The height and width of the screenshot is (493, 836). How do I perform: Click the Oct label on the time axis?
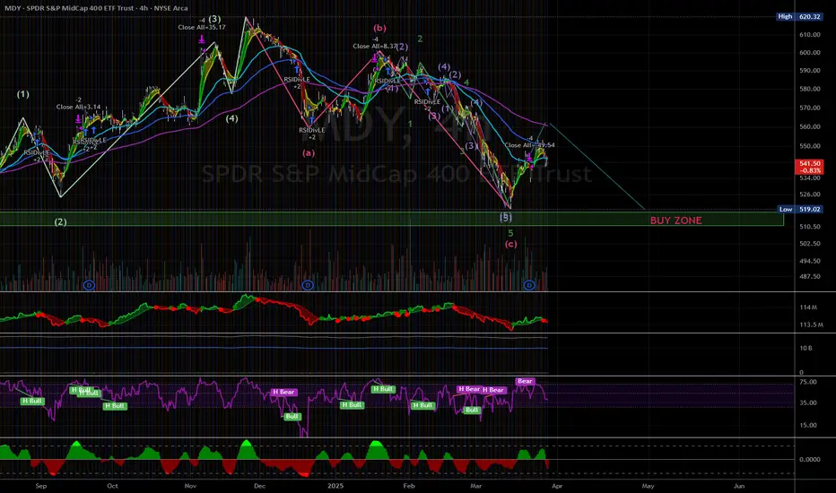(x=112, y=486)
